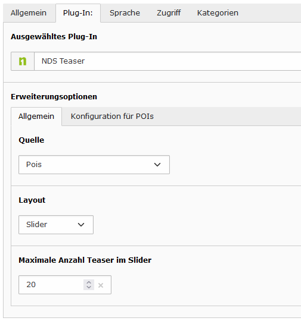
Task: Expand the Layout dropdown set to Slider
Action: [56, 225]
